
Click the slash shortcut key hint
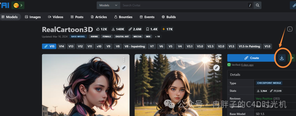pyautogui.click(x=250, y=5)
